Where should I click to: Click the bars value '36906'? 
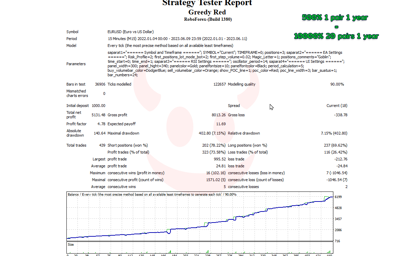[x=100, y=84]
